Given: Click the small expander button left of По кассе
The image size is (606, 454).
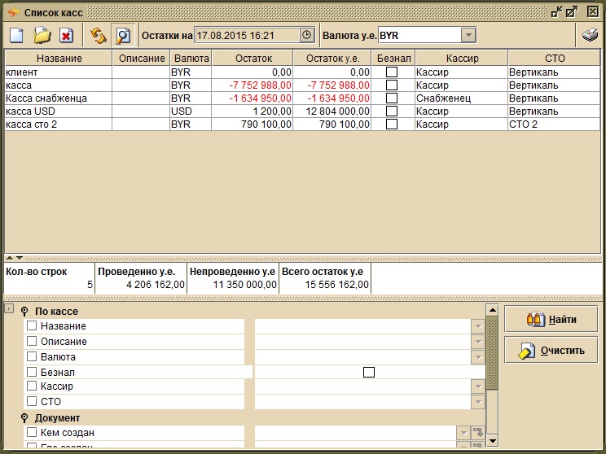Looking at the screenshot, I should click(9, 308).
